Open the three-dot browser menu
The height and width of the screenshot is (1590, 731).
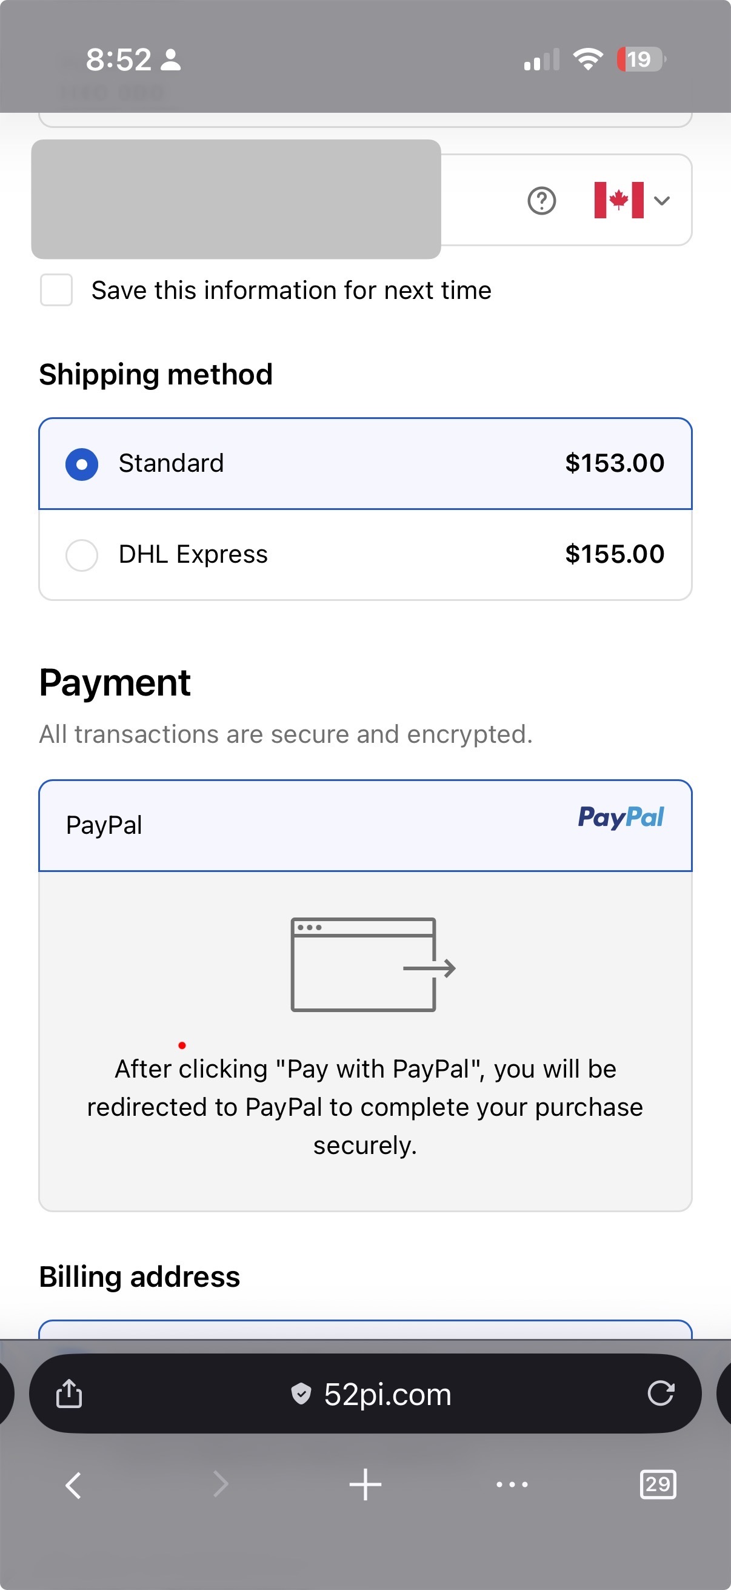click(512, 1484)
